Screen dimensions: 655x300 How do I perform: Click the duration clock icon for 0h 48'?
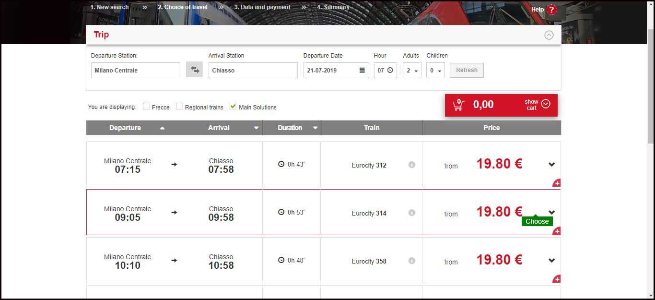[281, 260]
